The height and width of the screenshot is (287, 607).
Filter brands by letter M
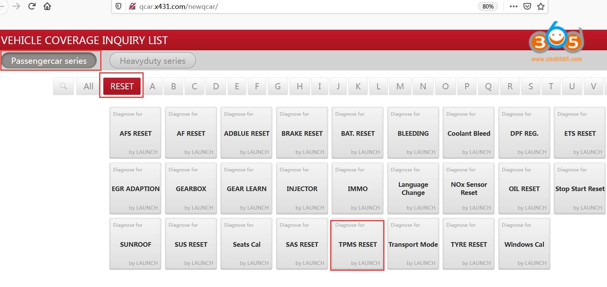tap(400, 86)
